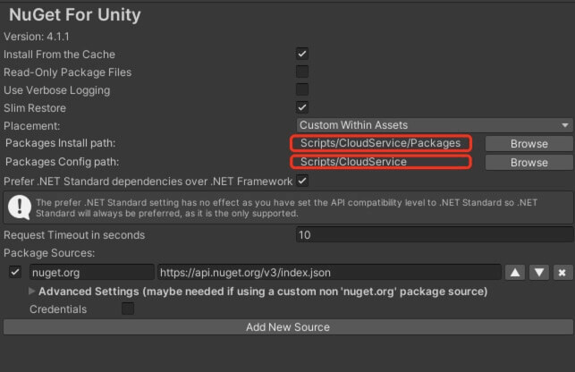575x372 pixels.
Task: Disable the nuget.org package source checkbox
Action: tap(15, 272)
